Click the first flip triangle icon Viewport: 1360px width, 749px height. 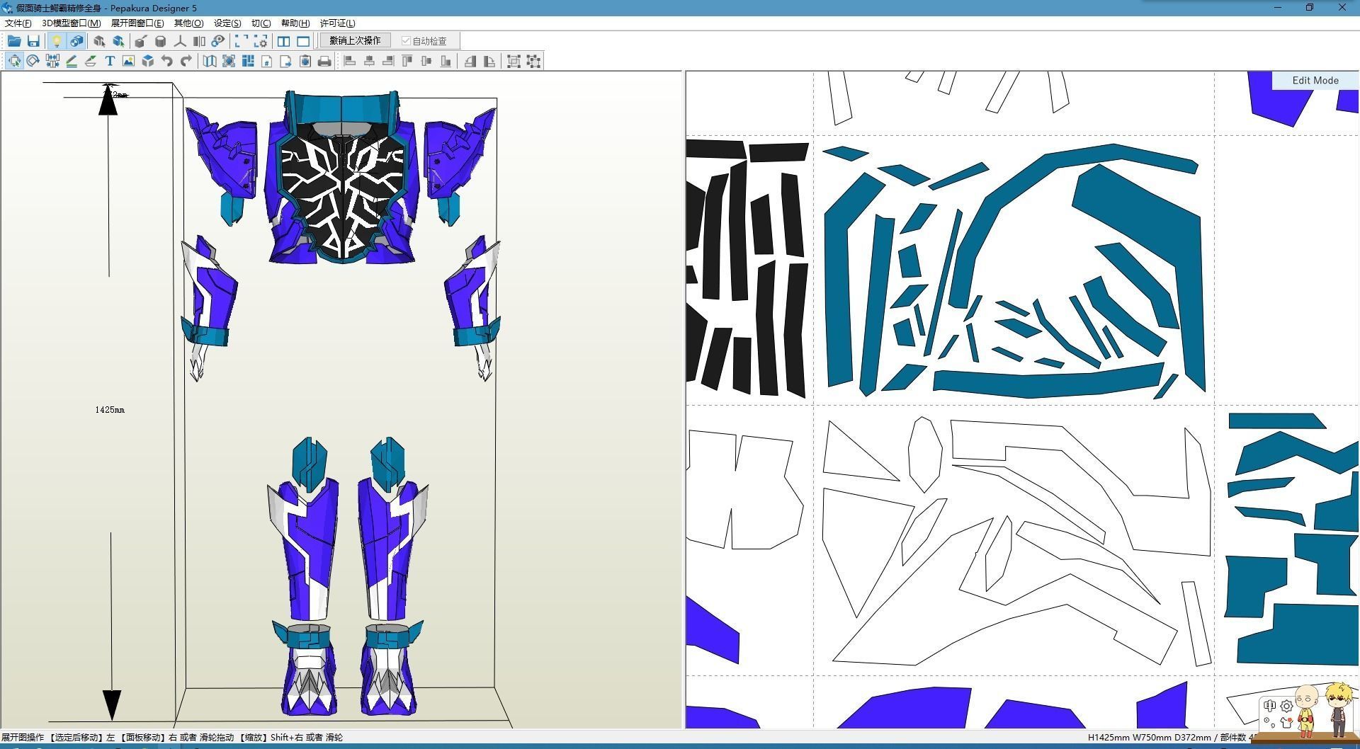[470, 61]
